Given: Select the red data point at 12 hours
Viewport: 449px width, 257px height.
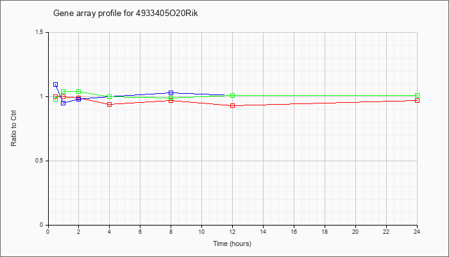Looking at the screenshot, I should [x=232, y=105].
